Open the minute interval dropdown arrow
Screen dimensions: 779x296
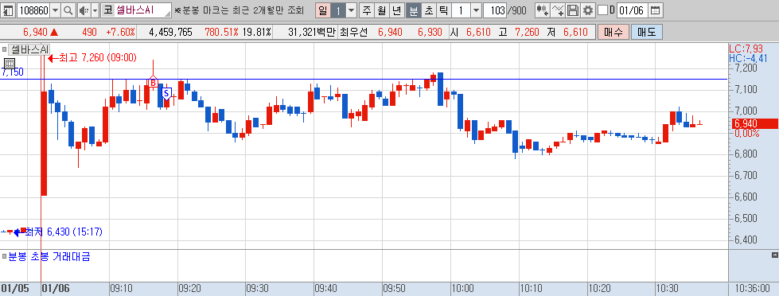476,10
